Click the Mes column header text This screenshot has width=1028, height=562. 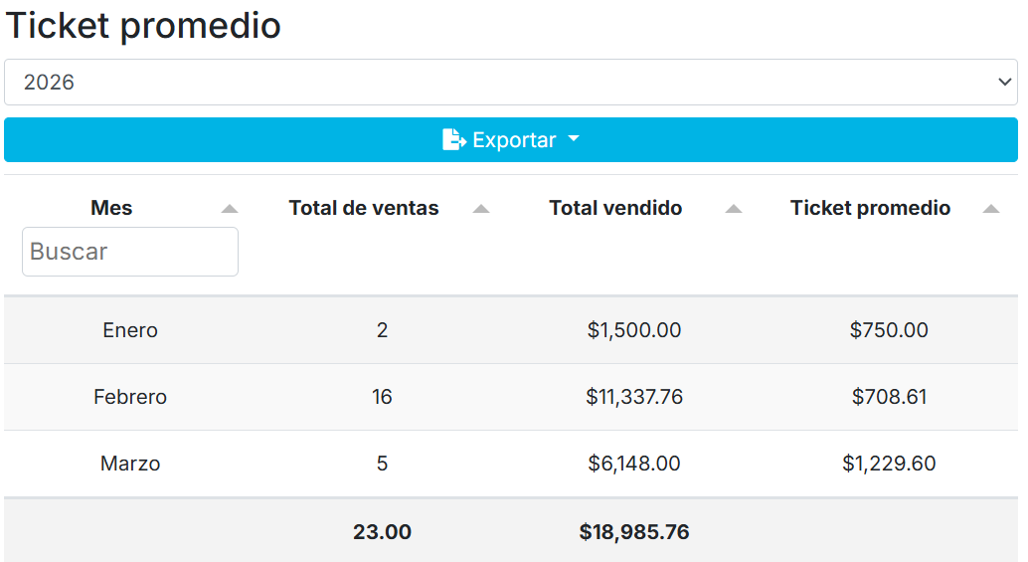click(111, 208)
